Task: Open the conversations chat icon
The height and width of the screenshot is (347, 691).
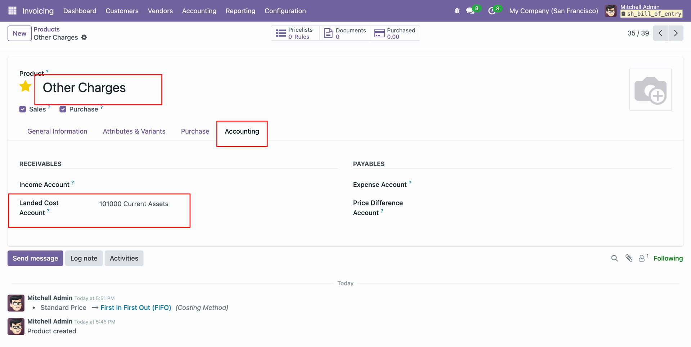Action: click(470, 11)
